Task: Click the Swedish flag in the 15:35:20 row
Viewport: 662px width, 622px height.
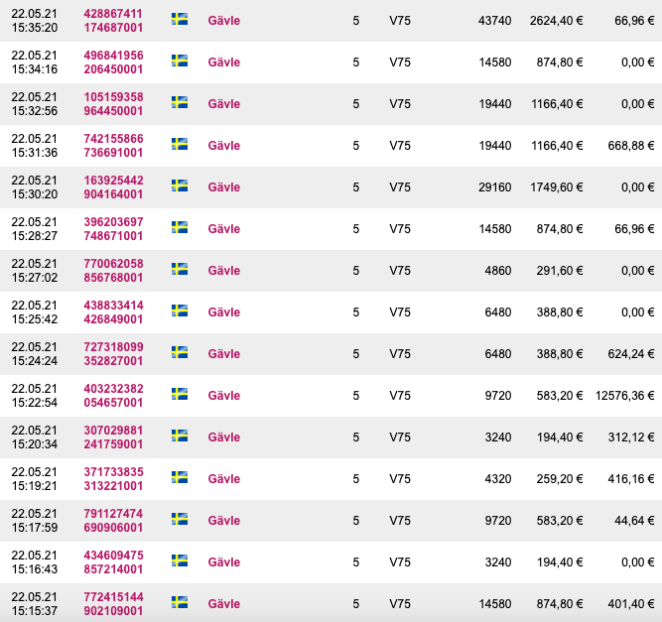Action: tap(180, 19)
